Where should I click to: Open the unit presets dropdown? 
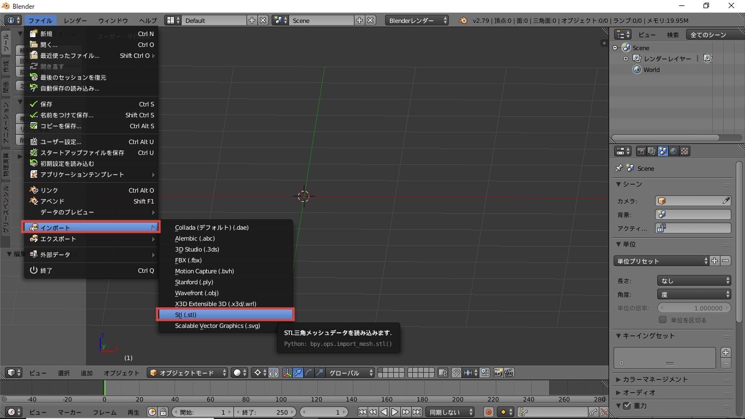point(662,261)
